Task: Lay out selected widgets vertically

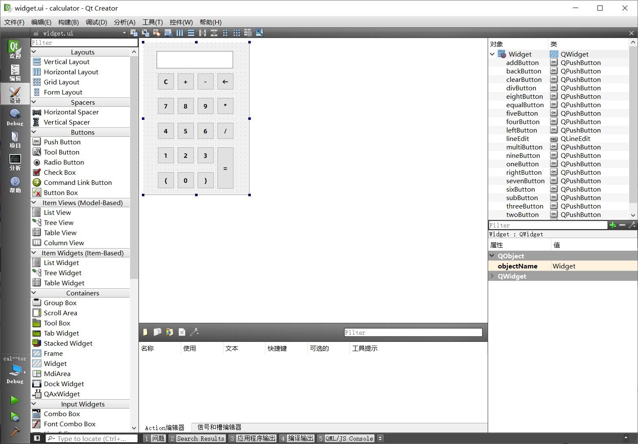Action: (x=191, y=32)
